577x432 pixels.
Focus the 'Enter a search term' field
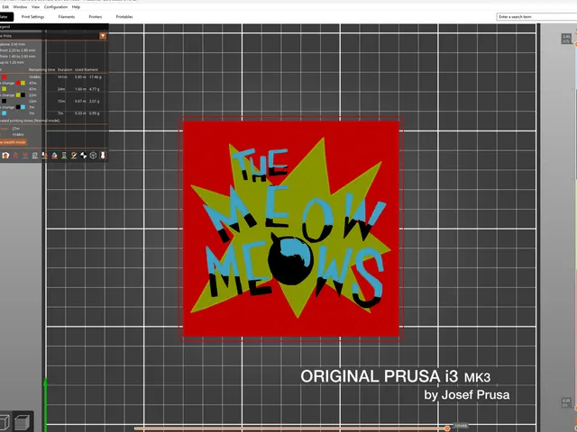(537, 17)
